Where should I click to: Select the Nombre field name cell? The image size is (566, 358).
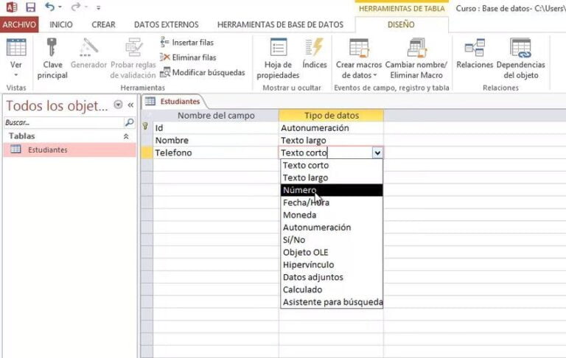pyautogui.click(x=216, y=140)
